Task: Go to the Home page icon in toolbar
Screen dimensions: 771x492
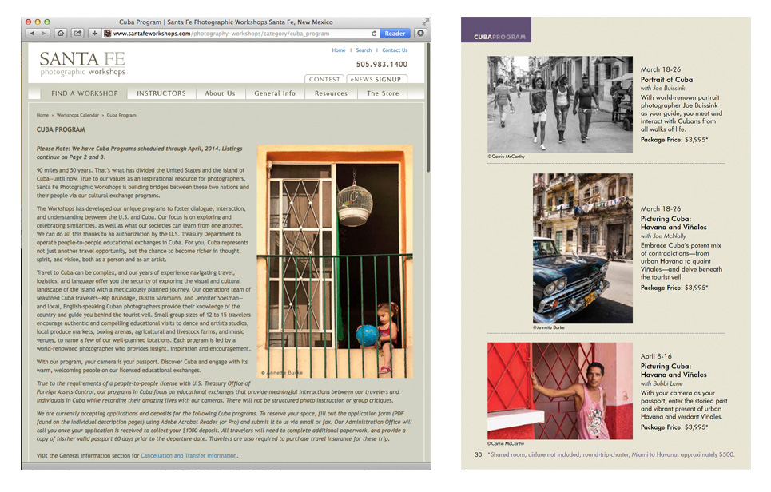Action: click(x=61, y=34)
